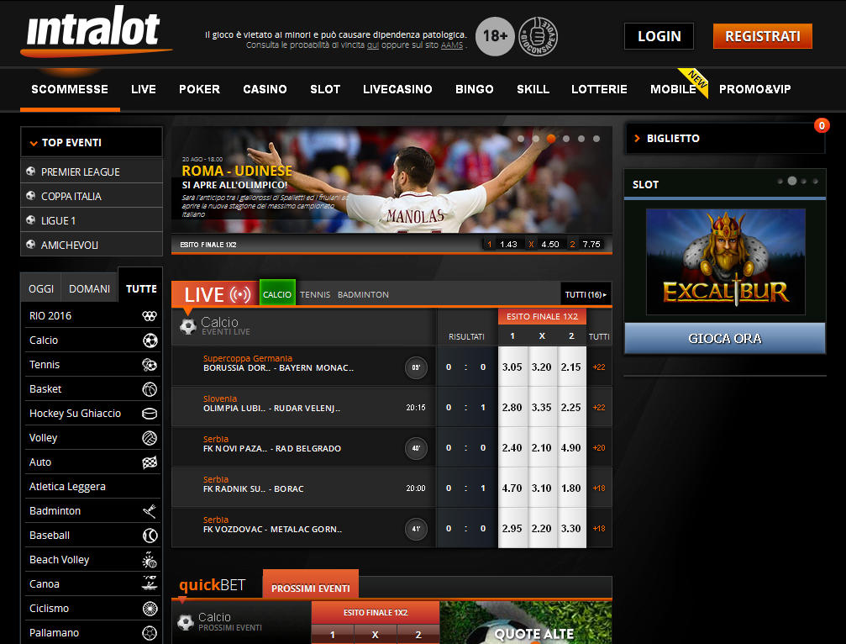Select the last dot of the Roma banner carousel
This screenshot has width=846, height=644.
pyautogui.click(x=596, y=139)
